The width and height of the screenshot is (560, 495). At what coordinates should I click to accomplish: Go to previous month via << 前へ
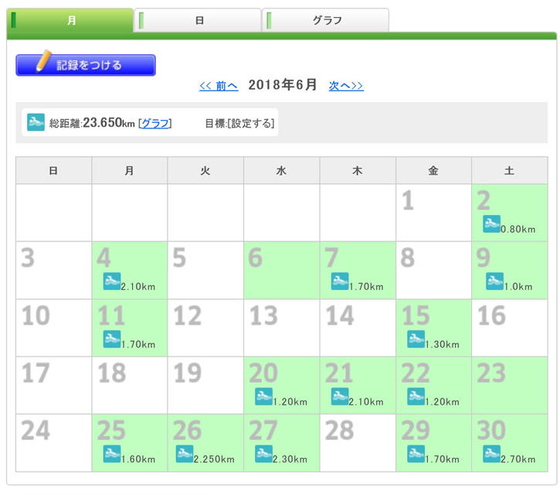pyautogui.click(x=219, y=86)
